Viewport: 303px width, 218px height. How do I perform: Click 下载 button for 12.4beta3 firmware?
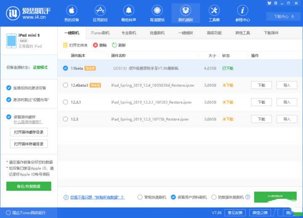[x=261, y=85]
